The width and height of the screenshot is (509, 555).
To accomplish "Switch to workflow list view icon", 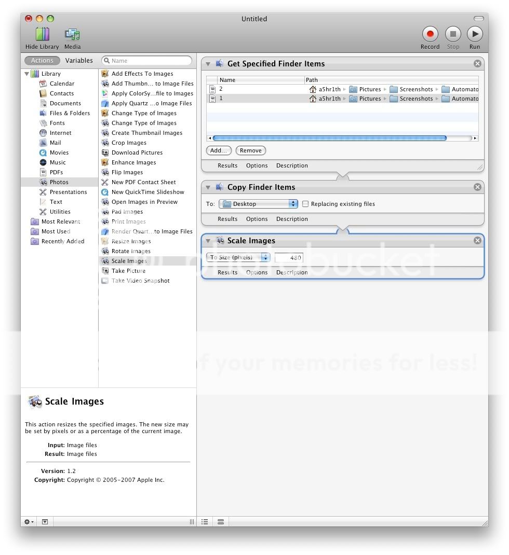I will 205,522.
